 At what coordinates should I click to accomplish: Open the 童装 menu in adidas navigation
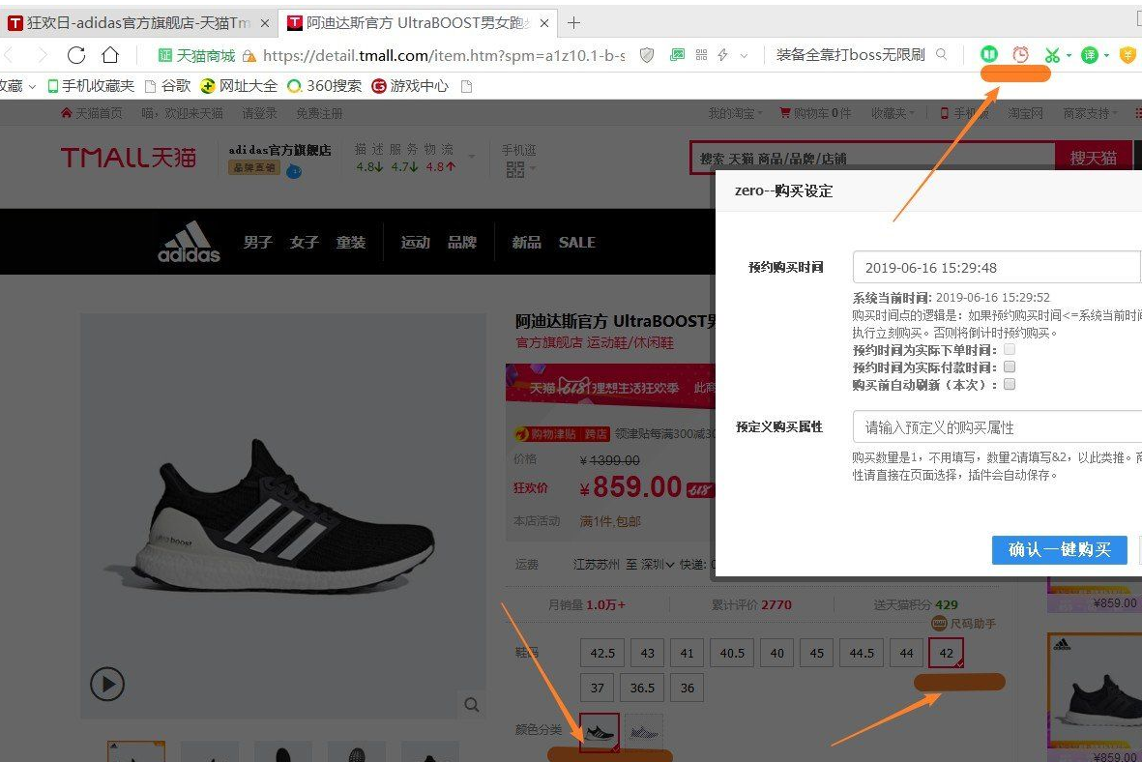pos(351,242)
